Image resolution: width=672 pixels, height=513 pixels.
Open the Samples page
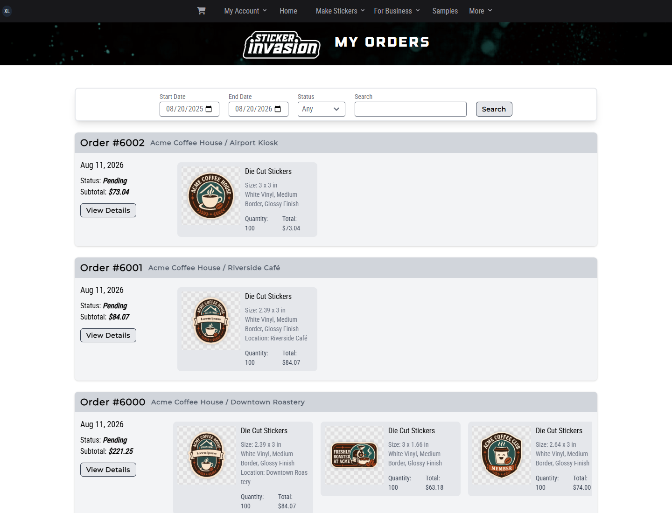(445, 11)
